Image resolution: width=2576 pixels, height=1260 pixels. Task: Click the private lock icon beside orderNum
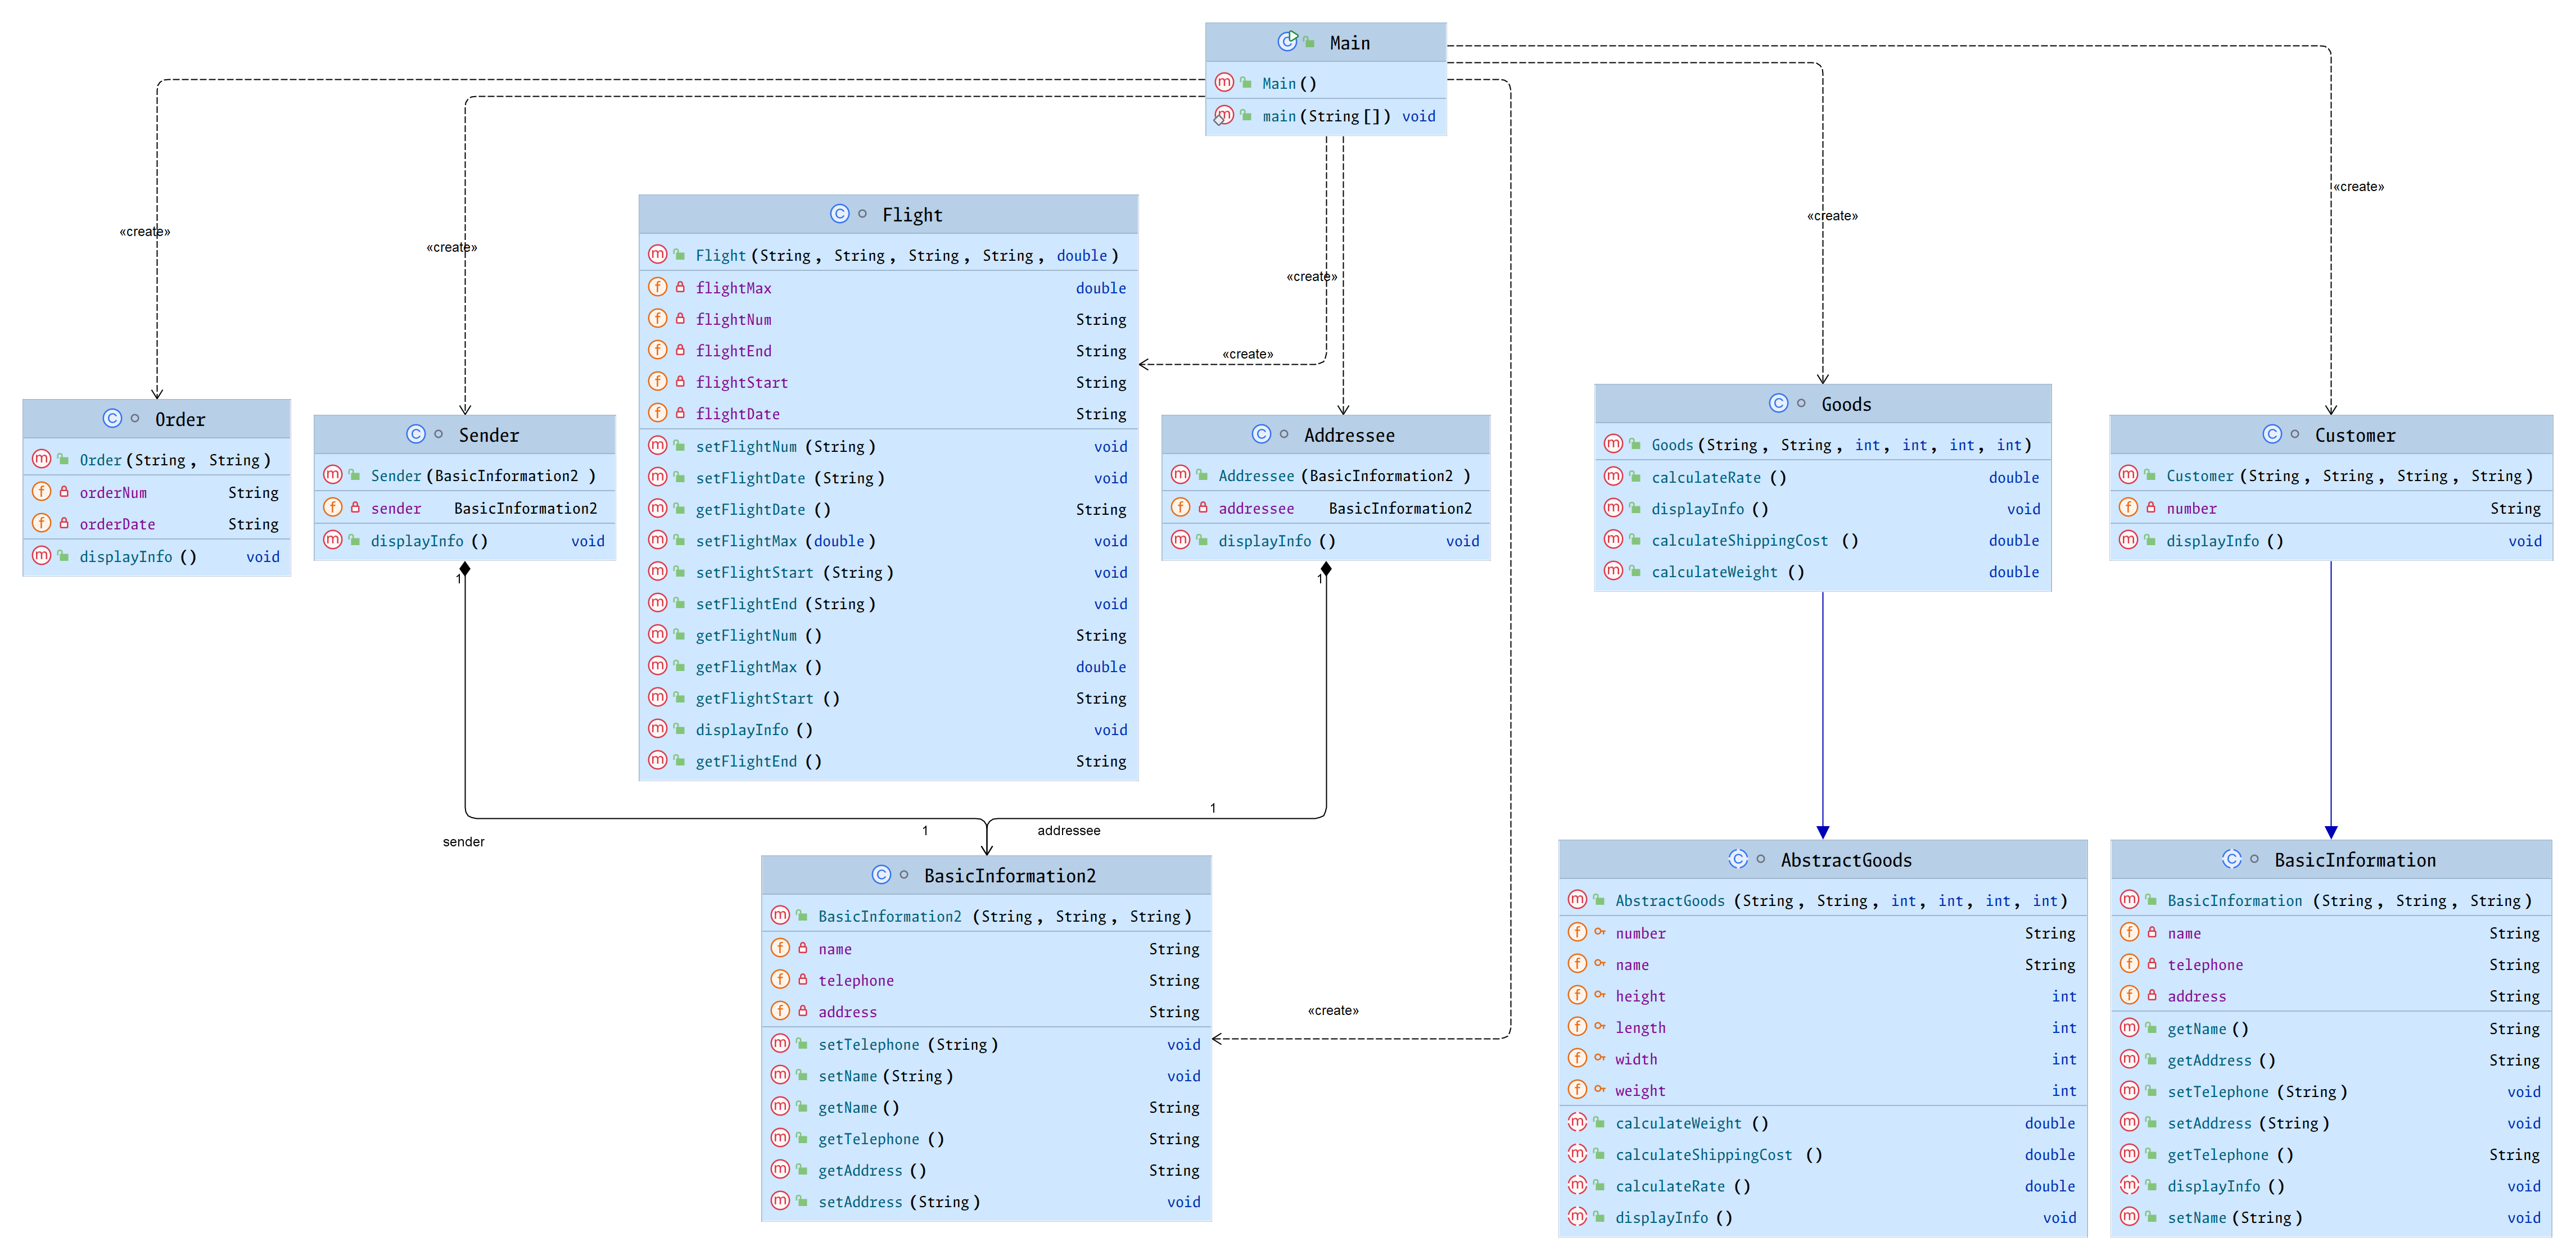64,492
